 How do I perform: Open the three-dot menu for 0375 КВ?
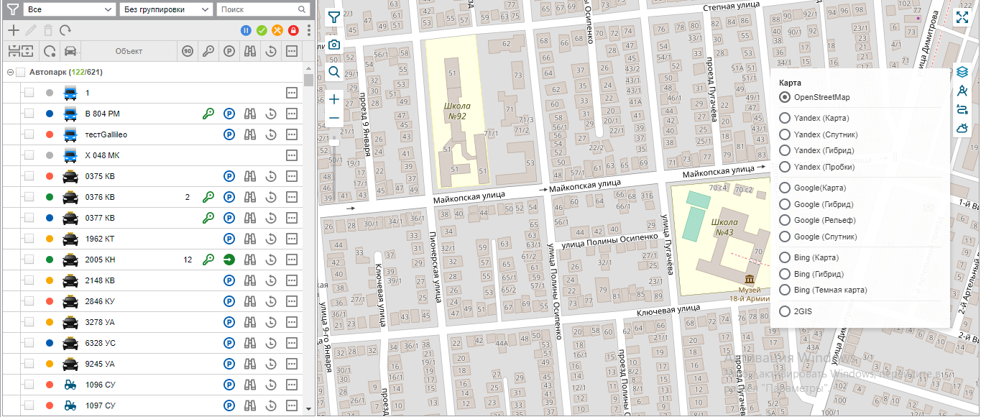[x=292, y=176]
